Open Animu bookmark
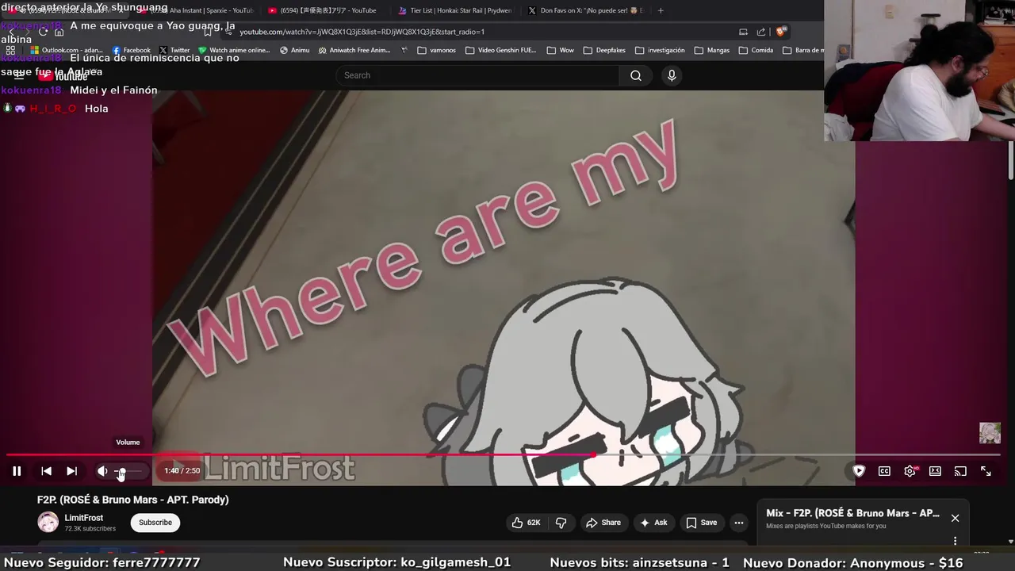Screen dimensions: 1015x571 295,50
